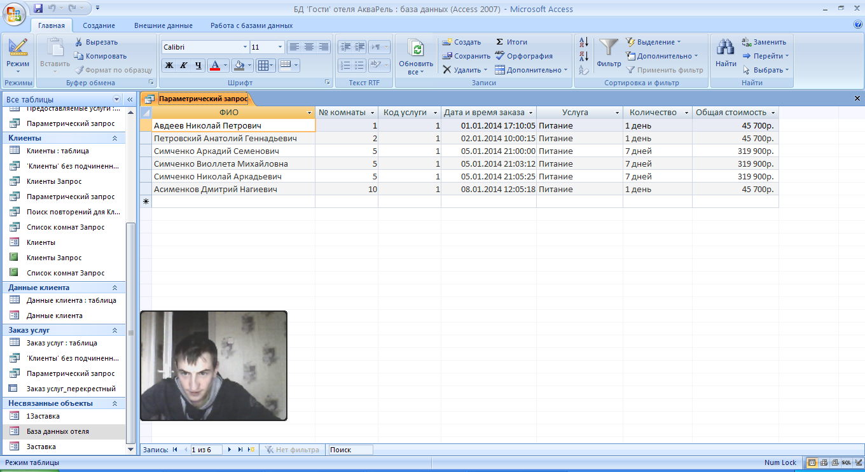Align text to the right

324,47
